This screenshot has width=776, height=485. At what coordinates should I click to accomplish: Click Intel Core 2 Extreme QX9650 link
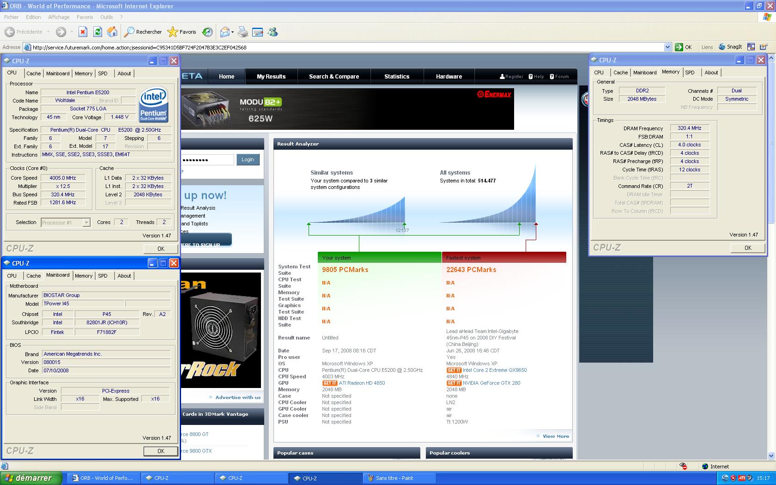(x=495, y=370)
